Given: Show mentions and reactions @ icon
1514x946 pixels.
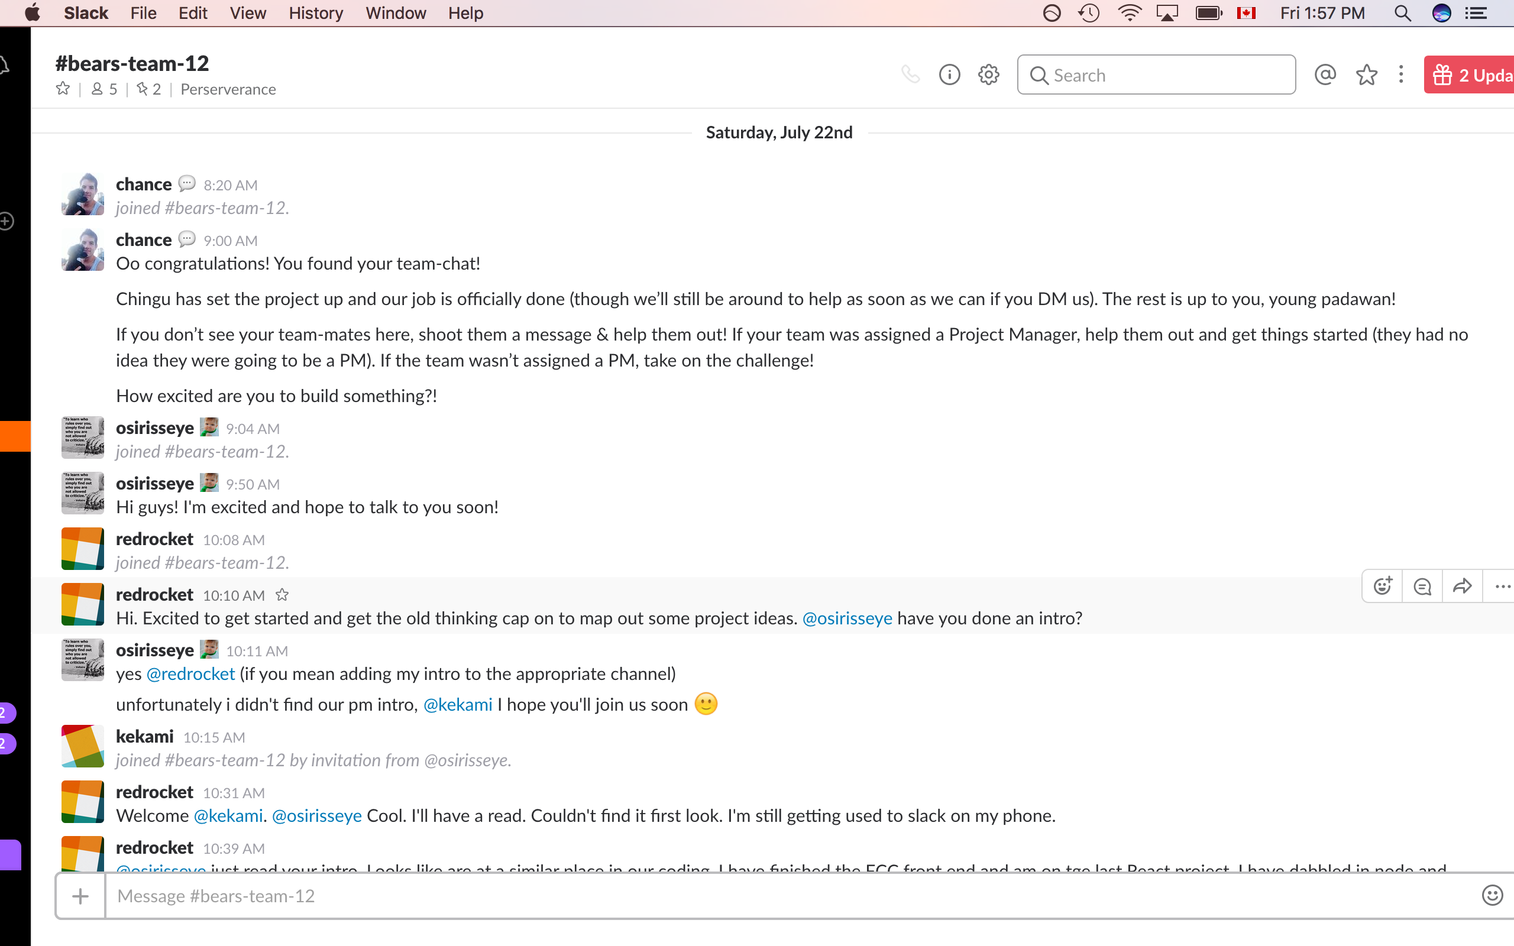Looking at the screenshot, I should tap(1325, 75).
